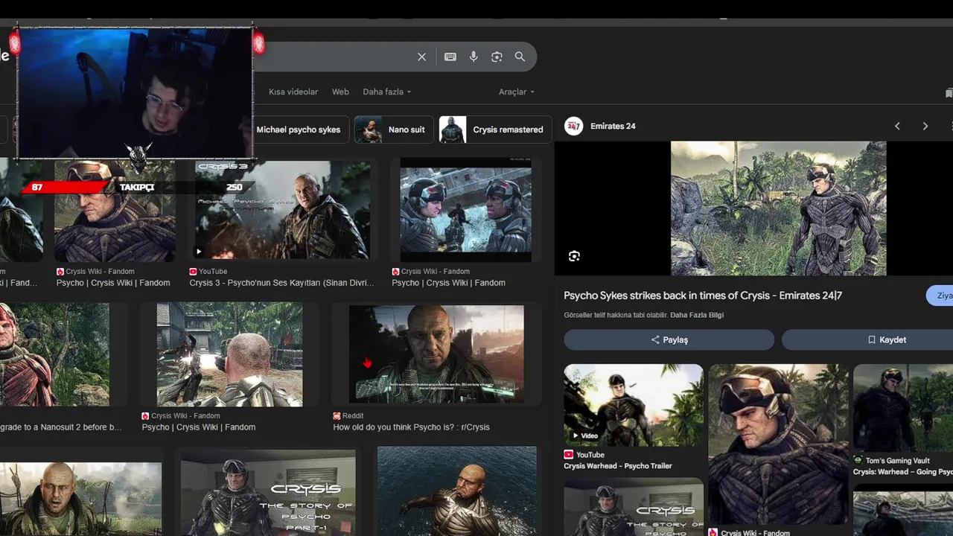Select the Nano suit suggestion chip
This screenshot has height=536, width=953.
click(x=394, y=130)
